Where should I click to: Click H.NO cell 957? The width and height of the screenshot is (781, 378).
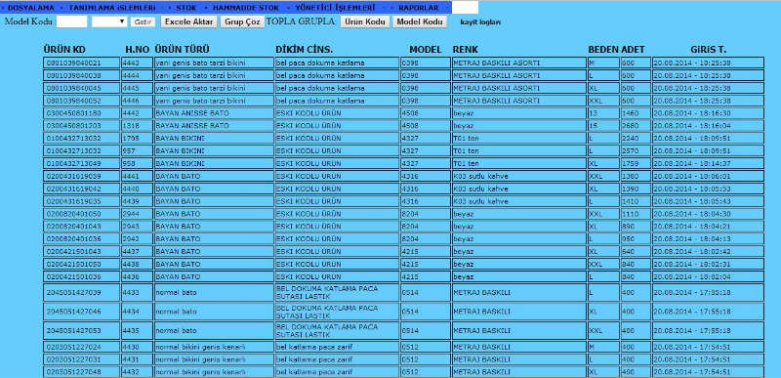point(137,150)
